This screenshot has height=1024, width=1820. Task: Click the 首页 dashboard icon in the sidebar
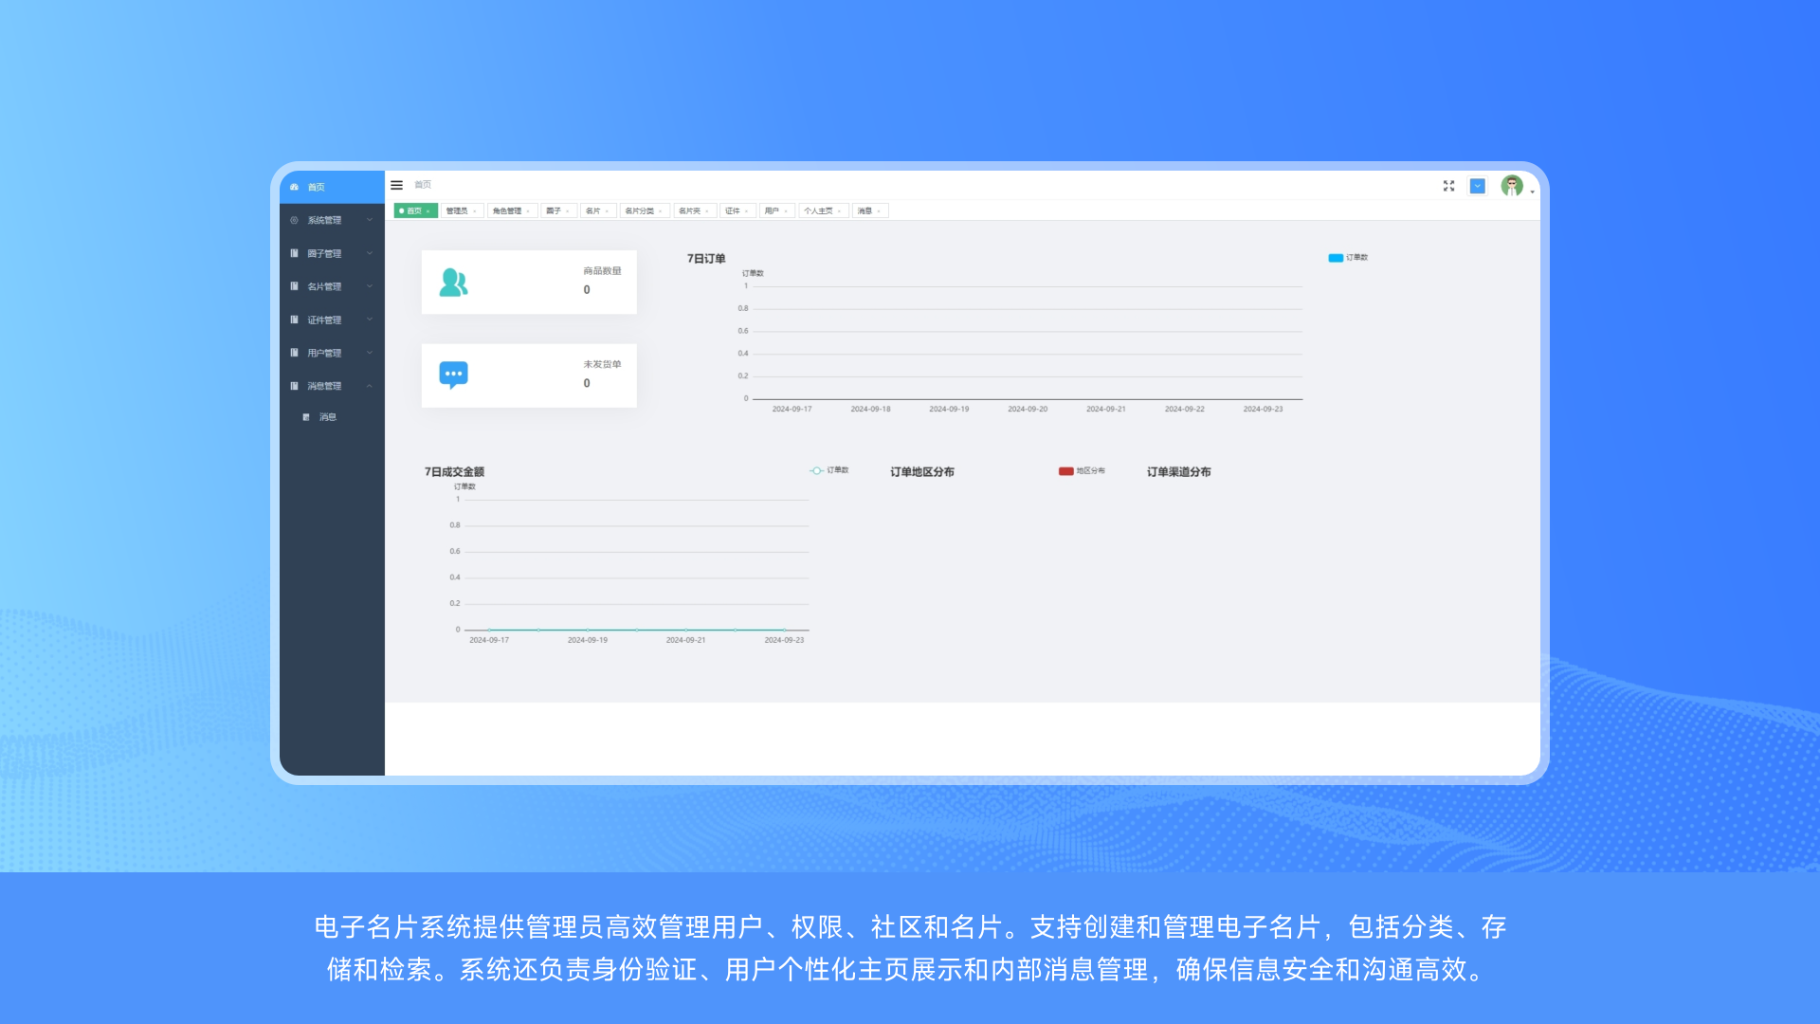click(x=295, y=187)
